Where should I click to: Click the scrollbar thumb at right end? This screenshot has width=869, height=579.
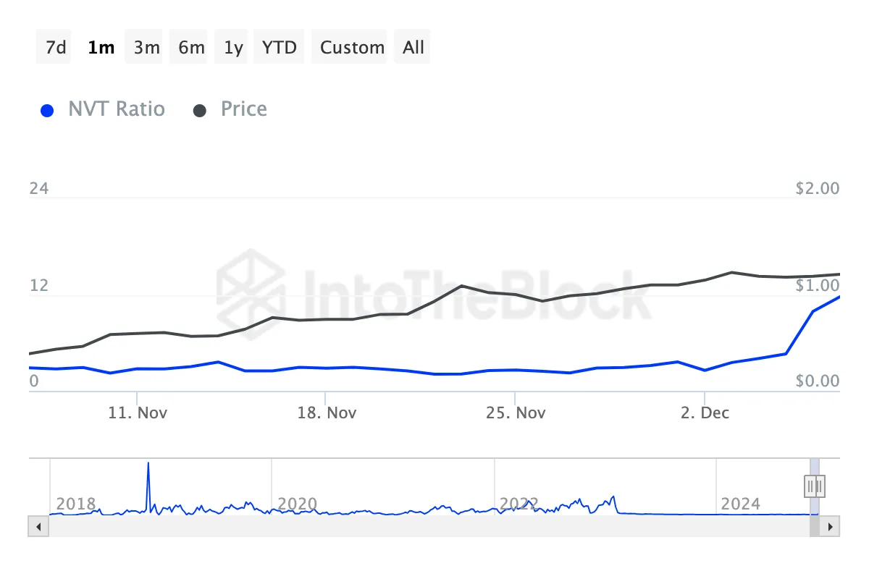pyautogui.click(x=815, y=526)
